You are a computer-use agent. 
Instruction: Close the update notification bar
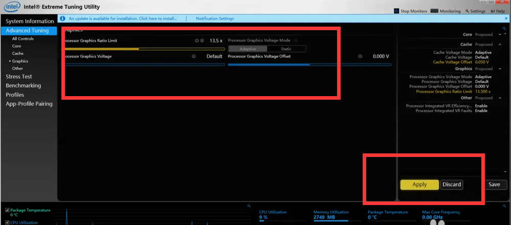pos(506,18)
